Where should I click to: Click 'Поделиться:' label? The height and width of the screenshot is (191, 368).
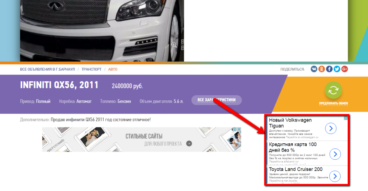[x=292, y=69]
